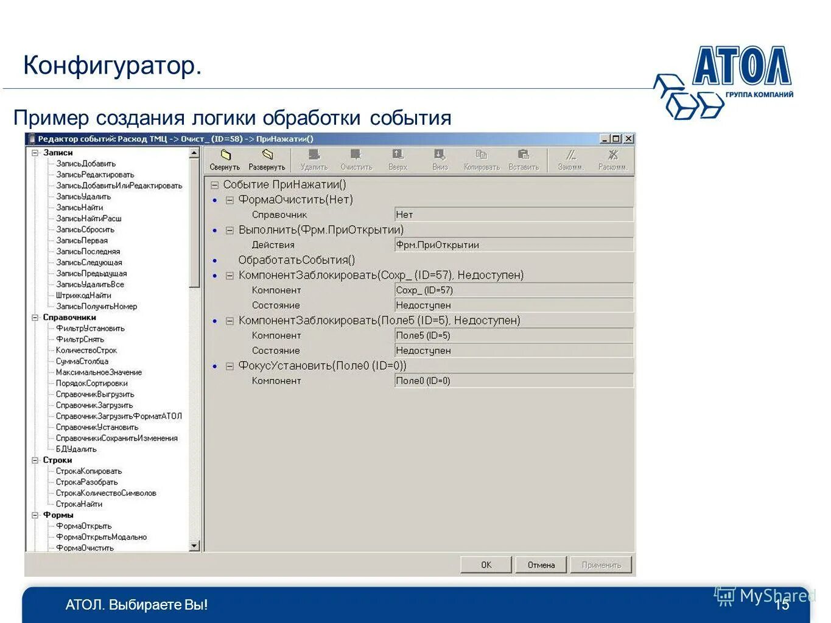The width and height of the screenshot is (831, 623).
Task: Select ЗаписьУдалить in the tree
Action: coord(83,197)
